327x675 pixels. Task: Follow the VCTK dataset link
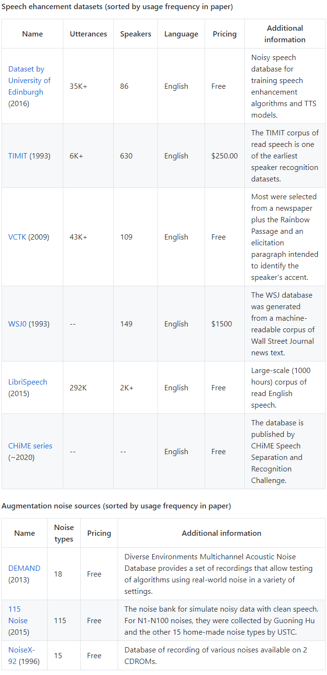pyautogui.click(x=18, y=237)
